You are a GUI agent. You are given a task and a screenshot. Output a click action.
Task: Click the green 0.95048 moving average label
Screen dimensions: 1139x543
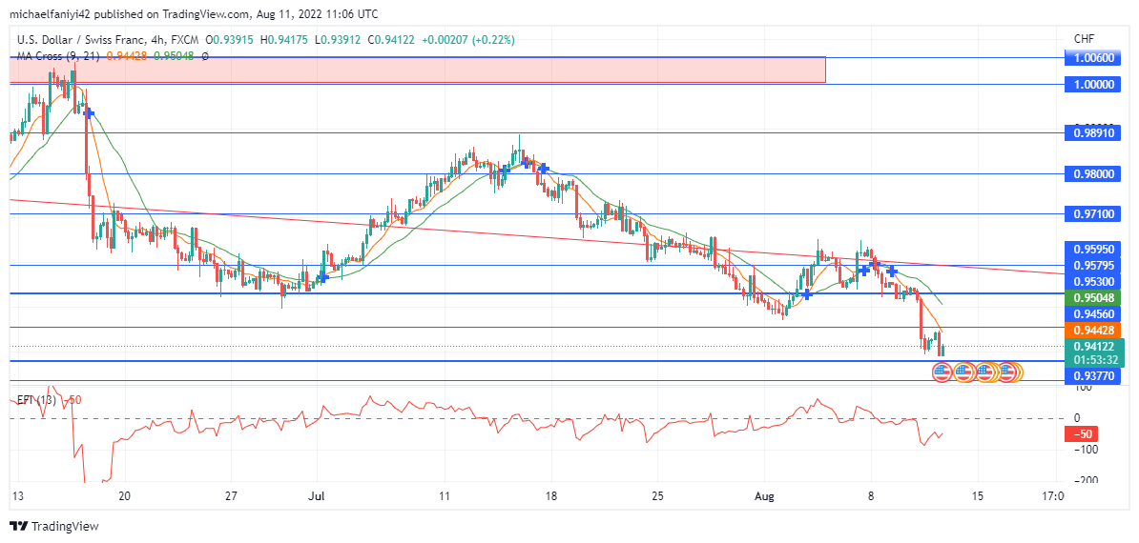pos(1094,298)
